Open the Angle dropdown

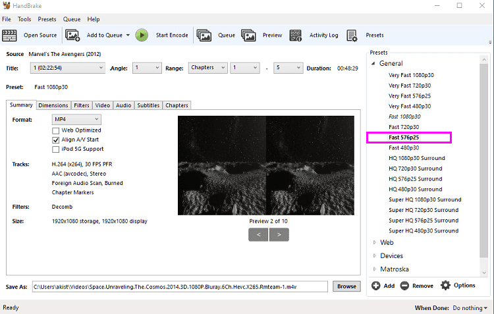tap(147, 68)
